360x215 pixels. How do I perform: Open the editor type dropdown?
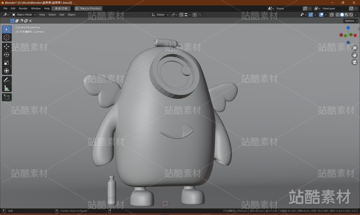pyautogui.click(x=6, y=15)
